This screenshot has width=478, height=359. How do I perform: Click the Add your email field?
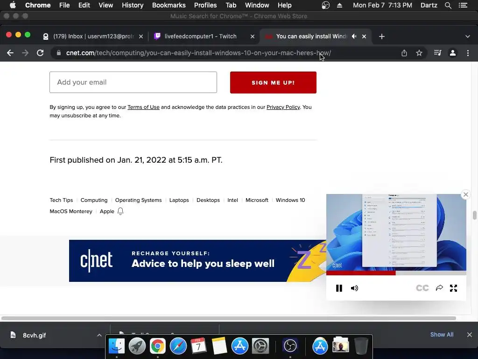[133, 82]
